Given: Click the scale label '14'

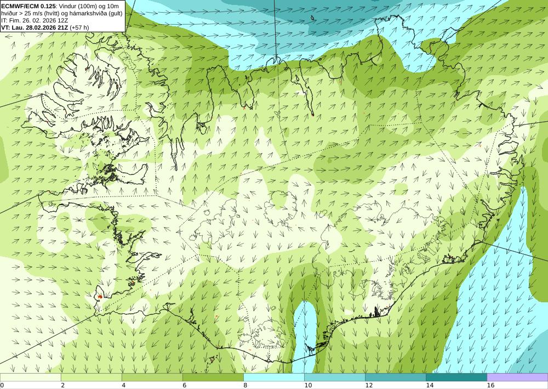Looking at the screenshot, I should pyautogui.click(x=430, y=385).
